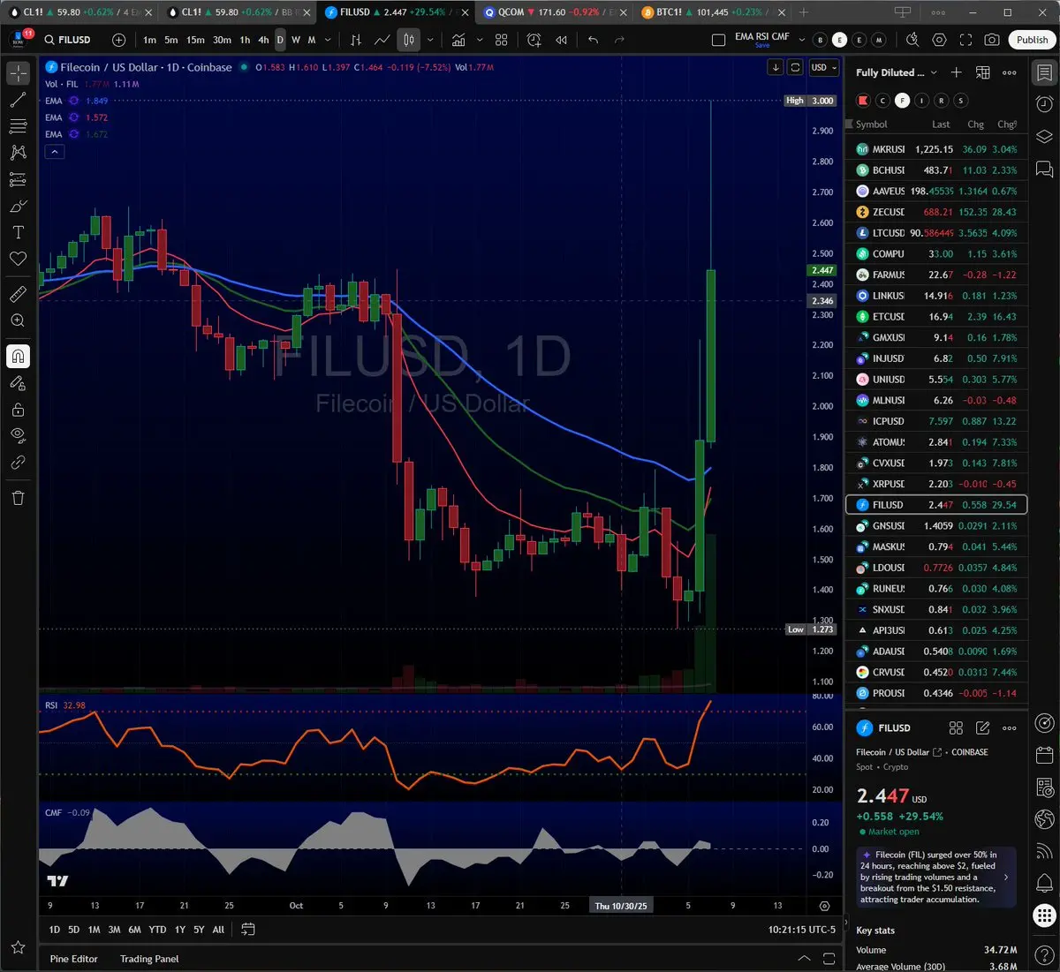Open the object tree layers icon

pos(1044,136)
